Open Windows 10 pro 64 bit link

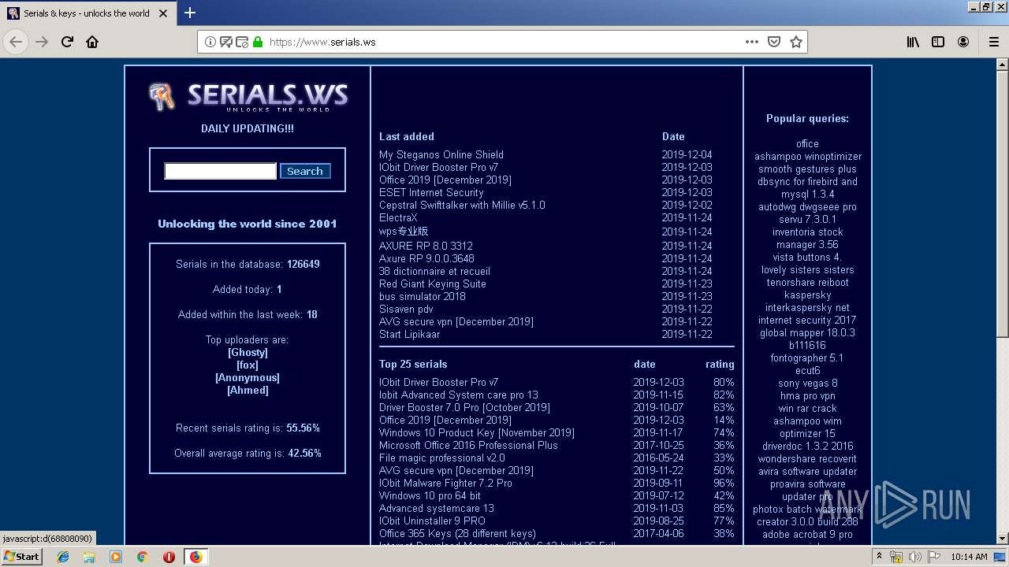click(430, 495)
